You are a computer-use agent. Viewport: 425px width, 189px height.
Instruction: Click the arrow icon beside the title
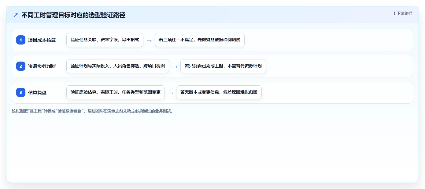tap(16, 15)
